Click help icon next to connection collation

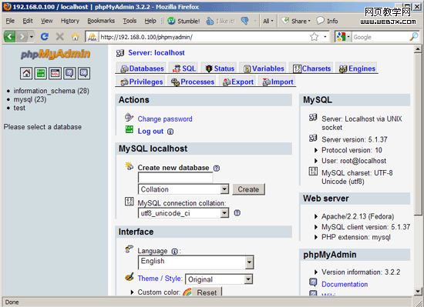tap(237, 213)
